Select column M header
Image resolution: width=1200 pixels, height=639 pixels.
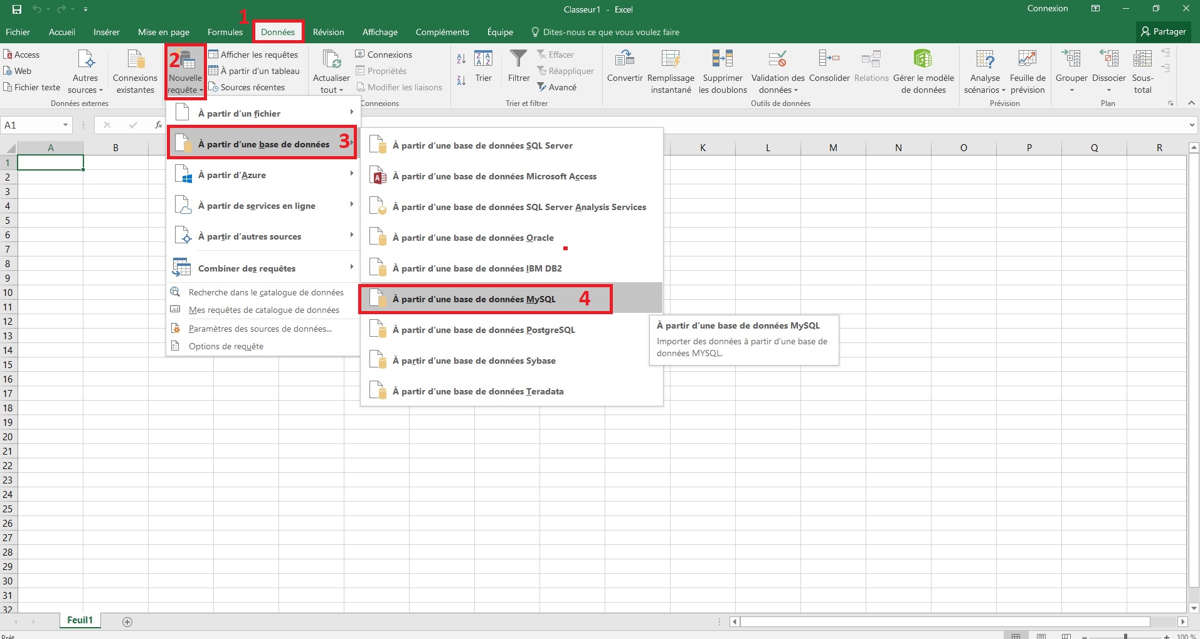click(833, 148)
